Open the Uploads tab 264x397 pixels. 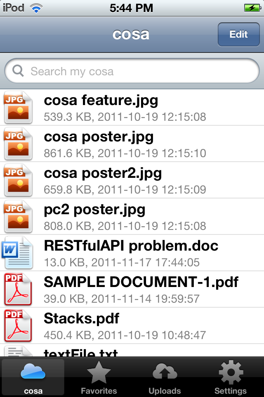[x=165, y=378]
